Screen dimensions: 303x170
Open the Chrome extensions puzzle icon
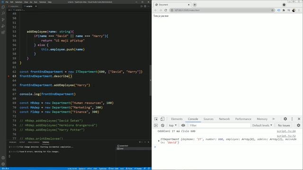[x=284, y=10]
